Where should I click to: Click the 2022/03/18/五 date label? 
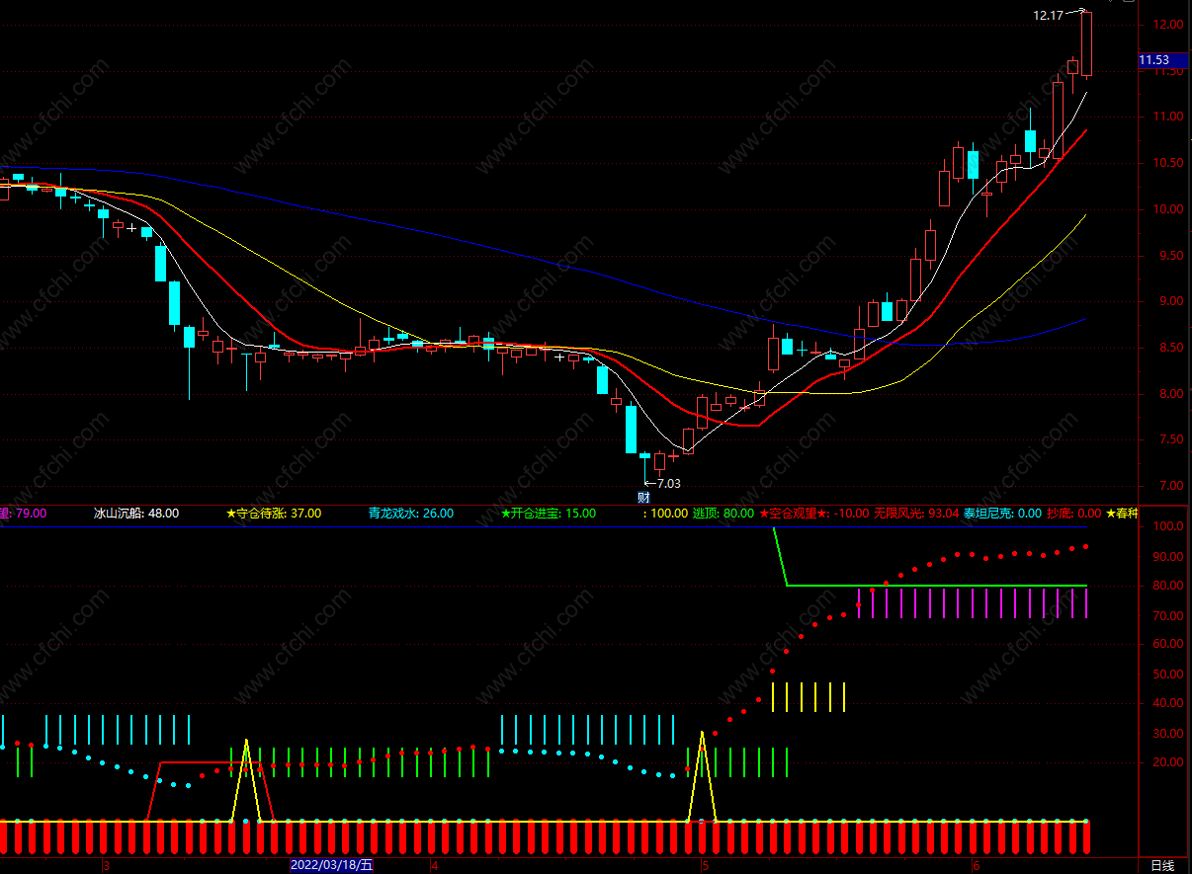(x=332, y=866)
